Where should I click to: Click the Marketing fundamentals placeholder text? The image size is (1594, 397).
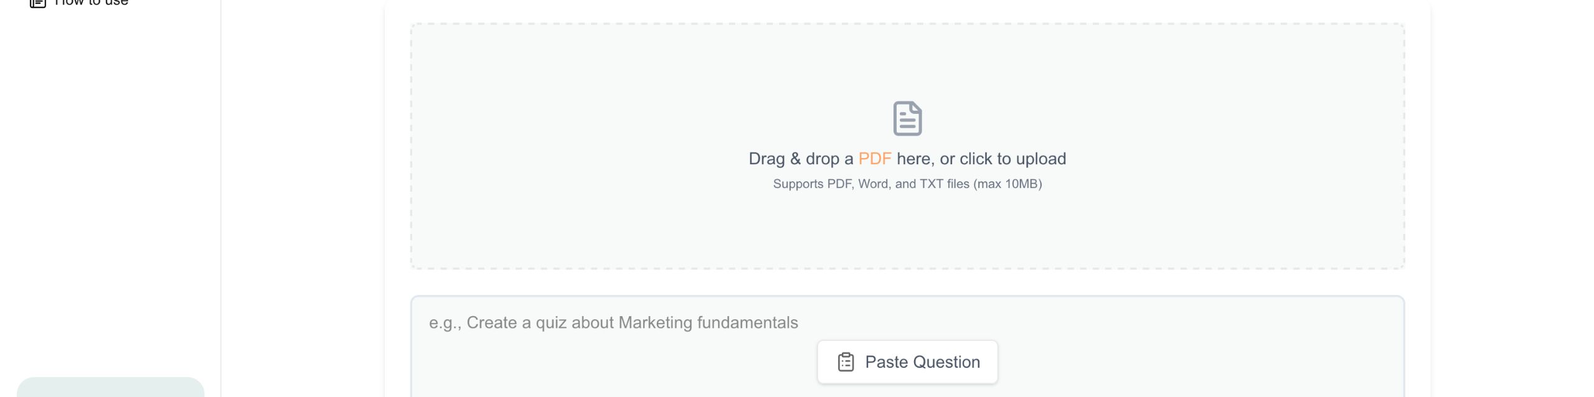pyautogui.click(x=708, y=322)
